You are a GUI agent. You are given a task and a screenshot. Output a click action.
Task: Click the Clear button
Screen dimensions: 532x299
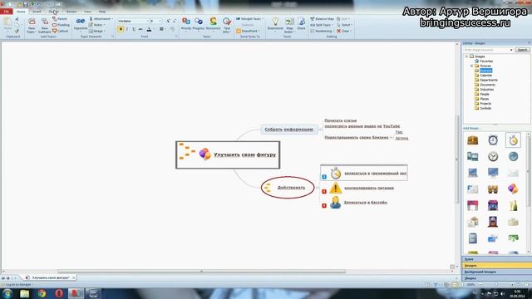coord(343,31)
